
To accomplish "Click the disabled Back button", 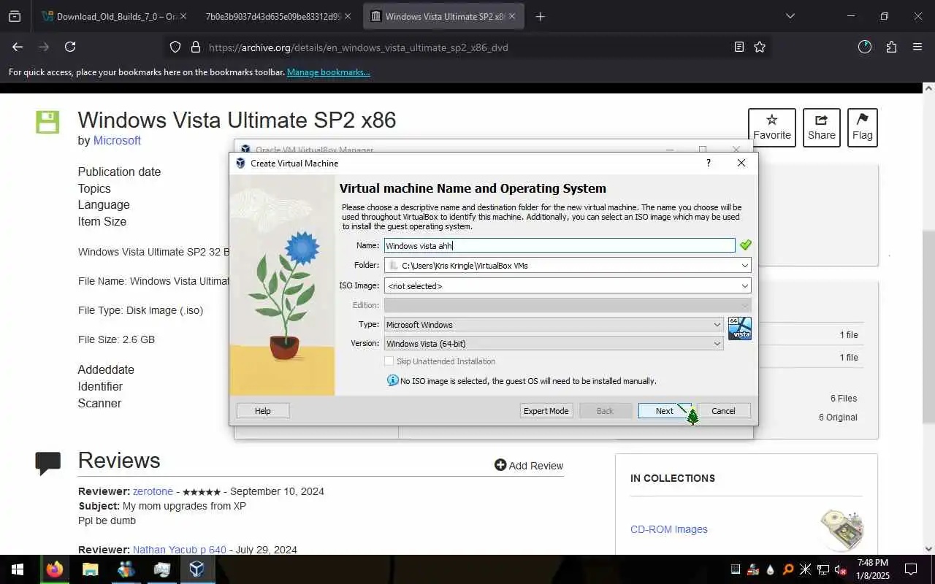I will point(605,411).
